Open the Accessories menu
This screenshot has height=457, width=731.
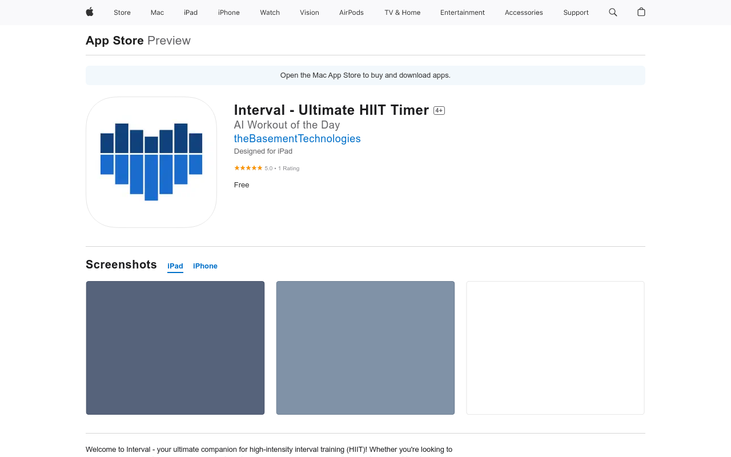(x=524, y=13)
